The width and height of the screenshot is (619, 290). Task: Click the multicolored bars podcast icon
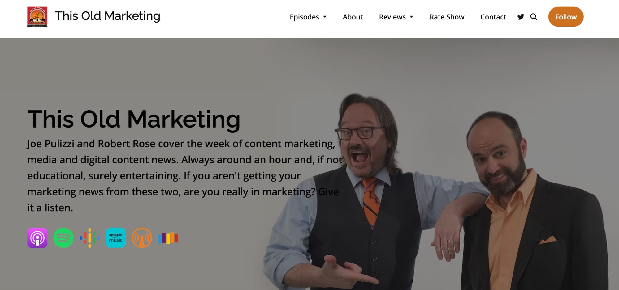tap(168, 238)
